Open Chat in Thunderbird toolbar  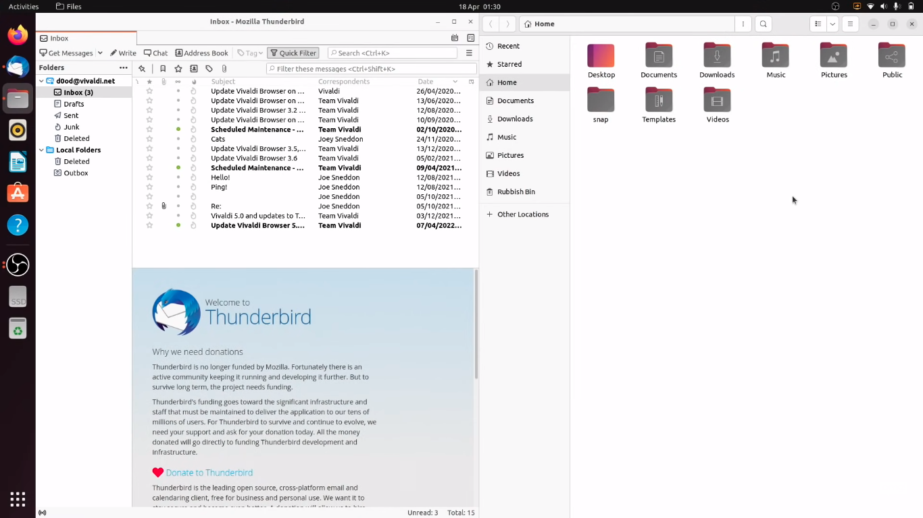(155, 53)
